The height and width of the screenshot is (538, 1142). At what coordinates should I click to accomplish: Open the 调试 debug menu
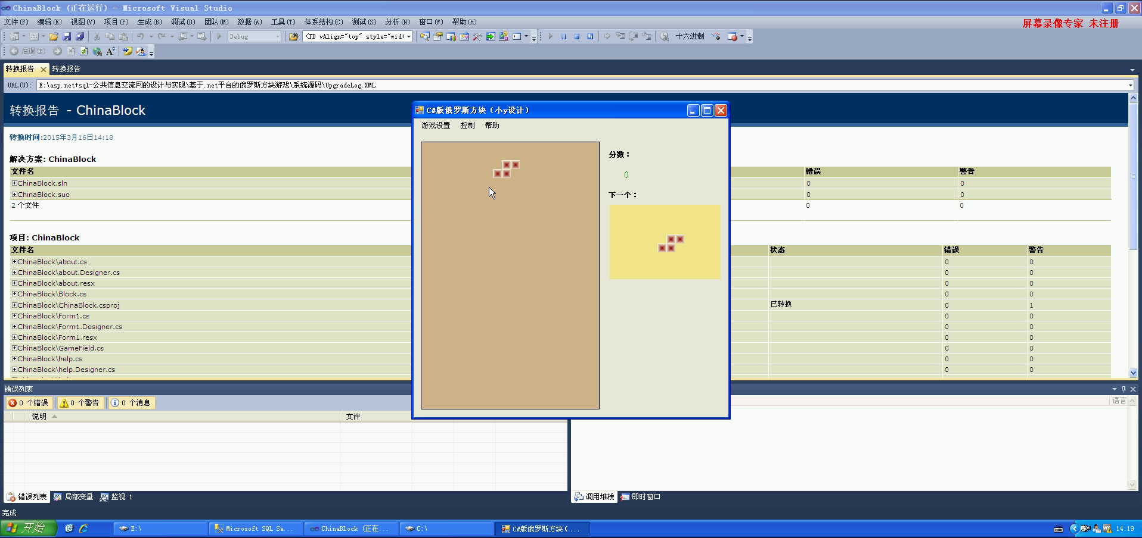coord(183,22)
